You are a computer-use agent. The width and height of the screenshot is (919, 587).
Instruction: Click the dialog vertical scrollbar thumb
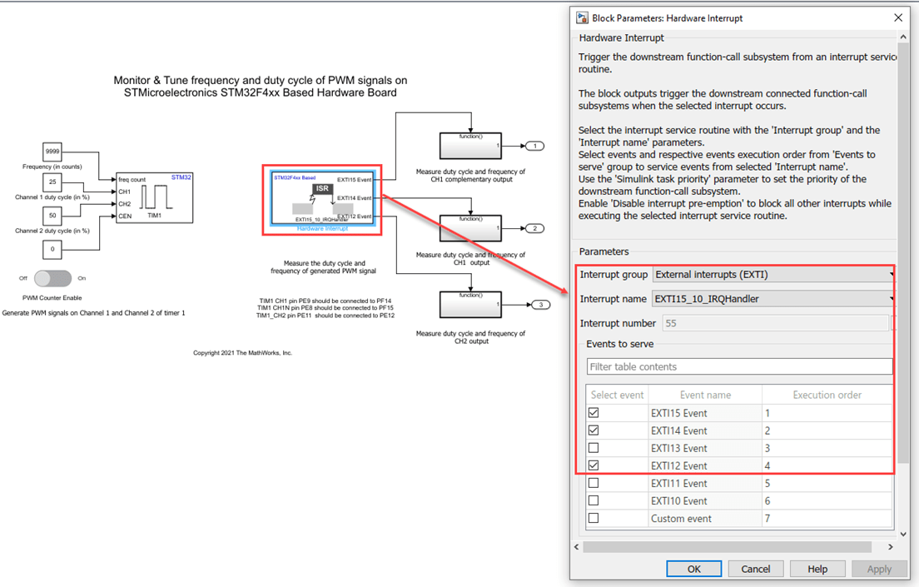903,252
